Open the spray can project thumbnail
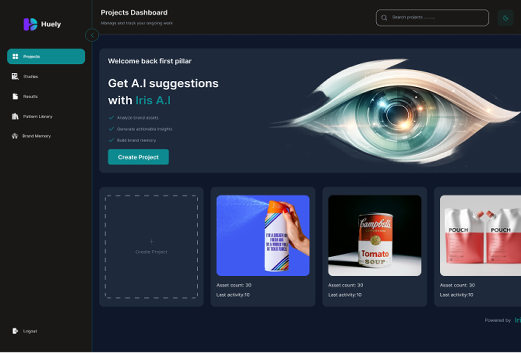Image resolution: width=521 pixels, height=353 pixels. click(263, 235)
